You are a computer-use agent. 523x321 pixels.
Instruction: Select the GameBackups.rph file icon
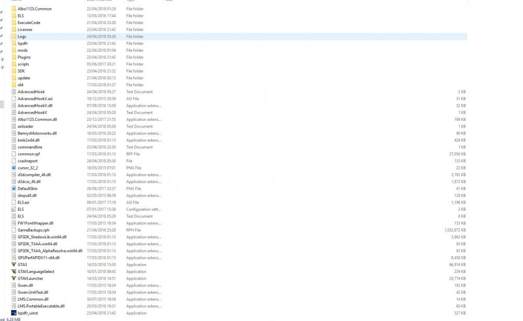pos(14,230)
